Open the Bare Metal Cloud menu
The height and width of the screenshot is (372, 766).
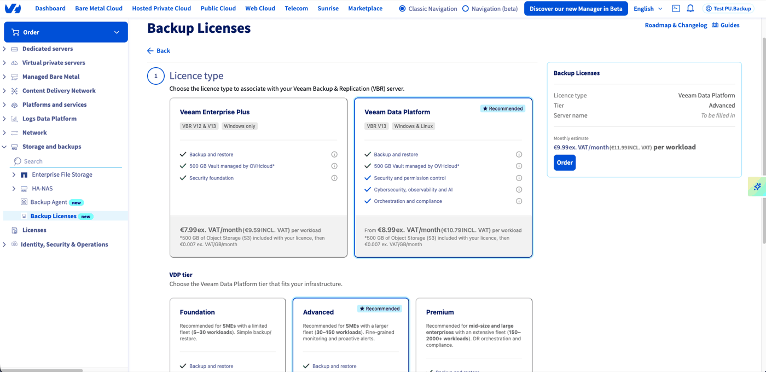[x=99, y=9]
